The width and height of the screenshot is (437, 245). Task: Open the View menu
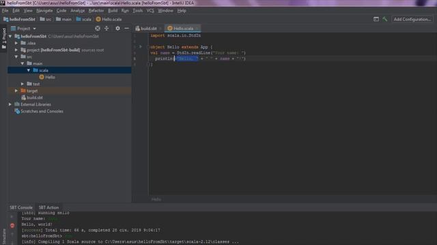(x=28, y=11)
